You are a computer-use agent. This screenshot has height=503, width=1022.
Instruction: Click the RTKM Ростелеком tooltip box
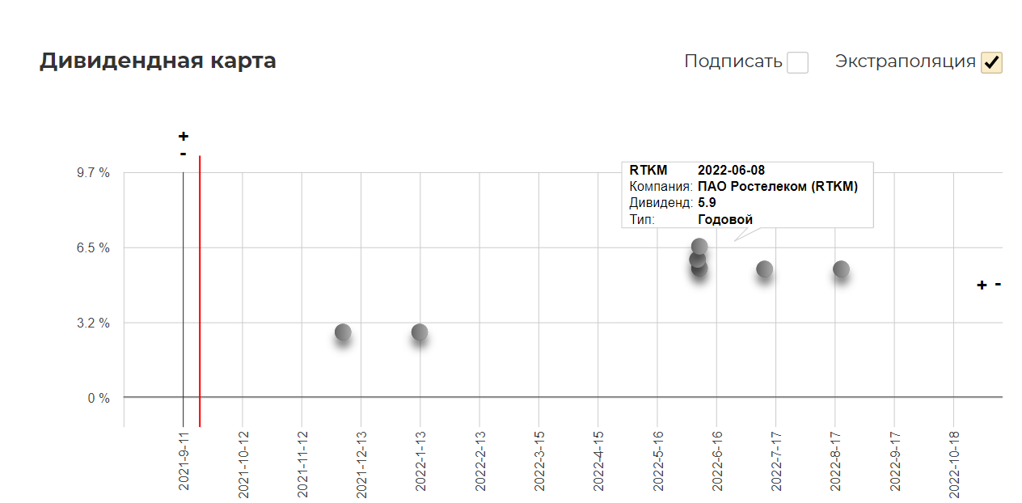pyautogui.click(x=747, y=195)
